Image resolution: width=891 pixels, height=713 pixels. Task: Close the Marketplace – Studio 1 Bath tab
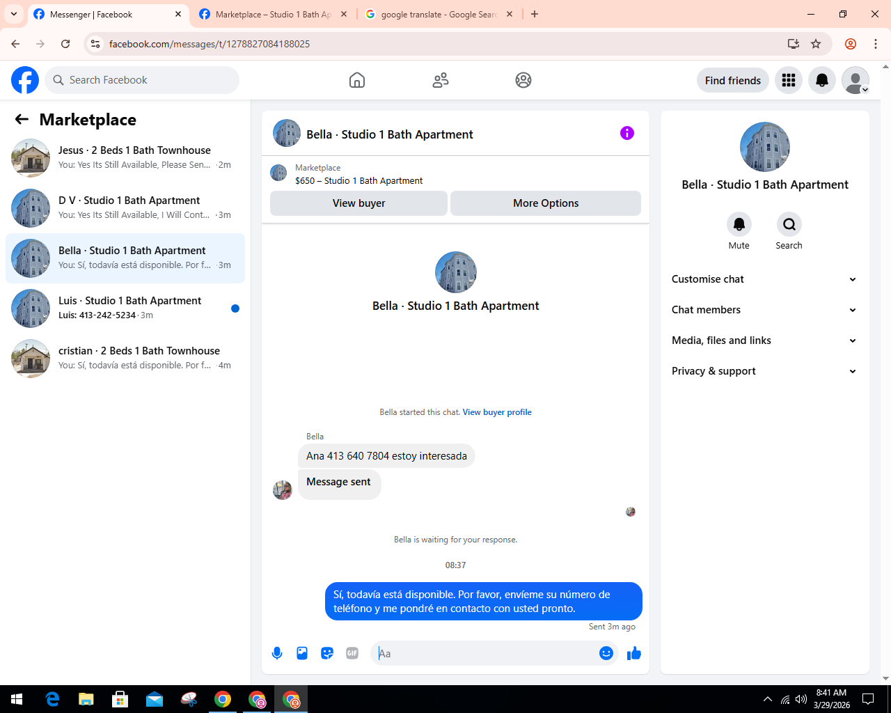click(x=344, y=14)
